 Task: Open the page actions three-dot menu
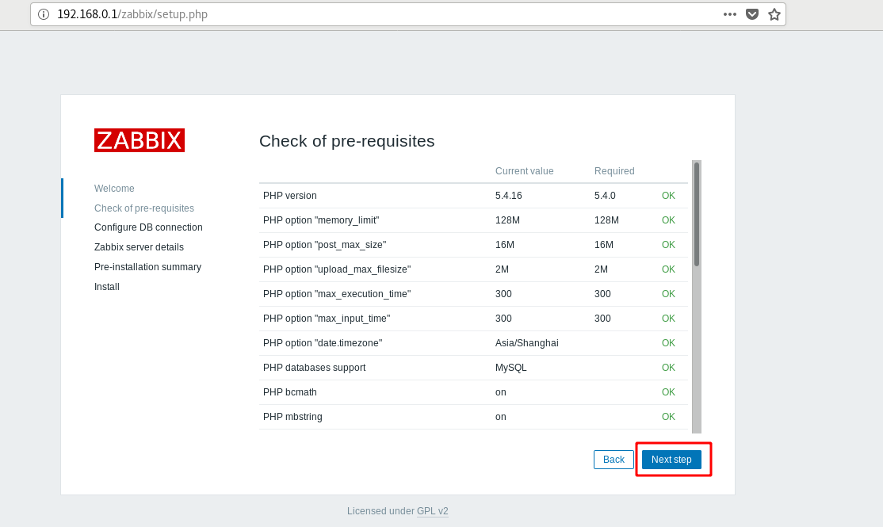click(x=730, y=14)
